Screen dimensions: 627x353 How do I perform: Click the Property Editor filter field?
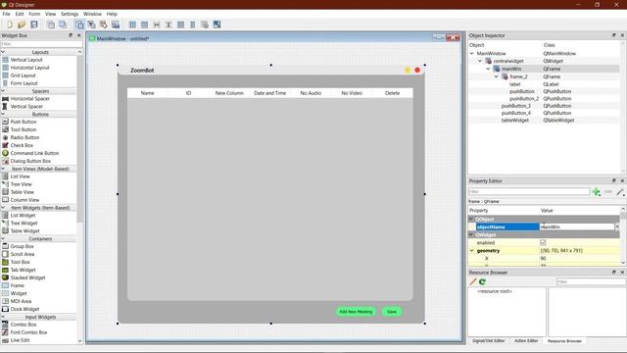point(529,192)
